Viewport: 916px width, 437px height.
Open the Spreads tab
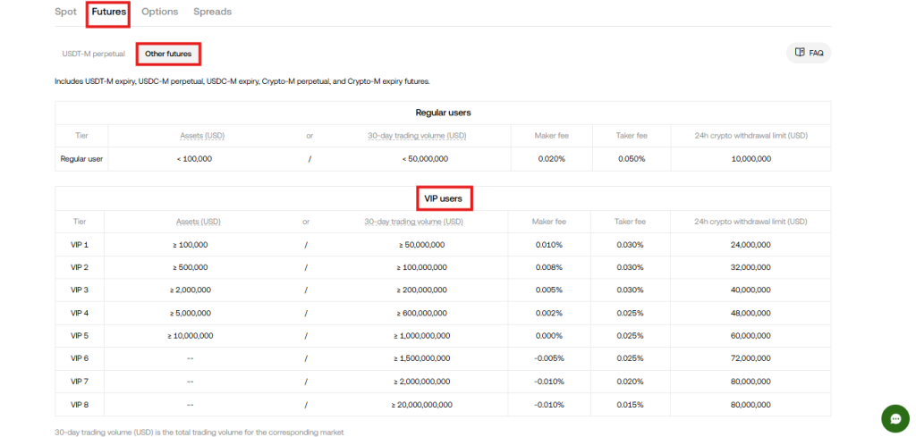[x=213, y=12]
